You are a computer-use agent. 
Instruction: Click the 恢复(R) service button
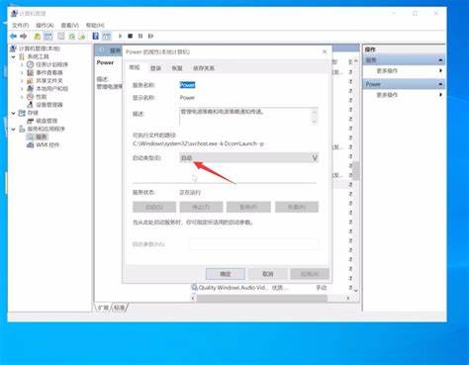[297, 207]
